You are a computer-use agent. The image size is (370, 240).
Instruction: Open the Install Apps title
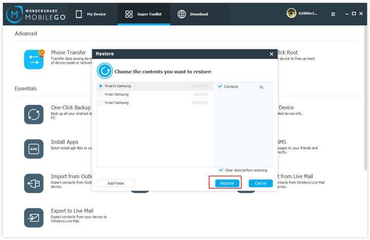click(x=64, y=142)
